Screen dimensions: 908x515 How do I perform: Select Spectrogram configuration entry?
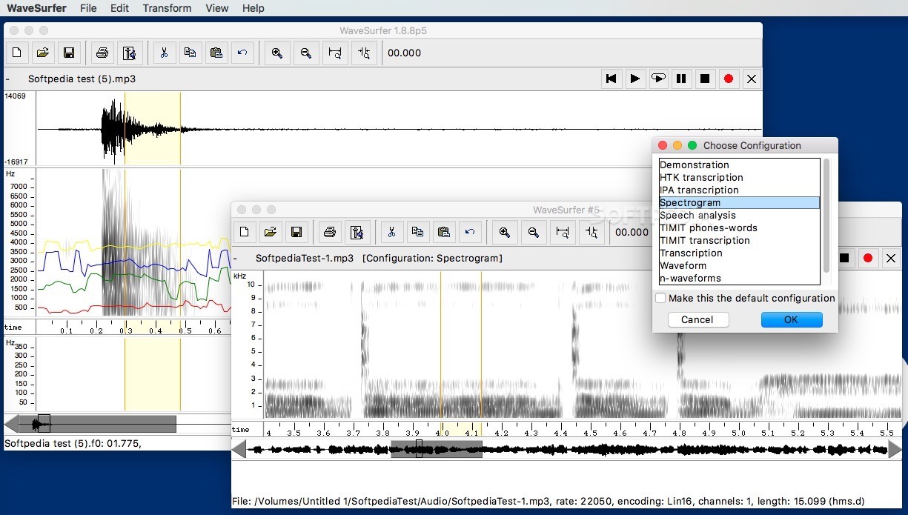[739, 203]
